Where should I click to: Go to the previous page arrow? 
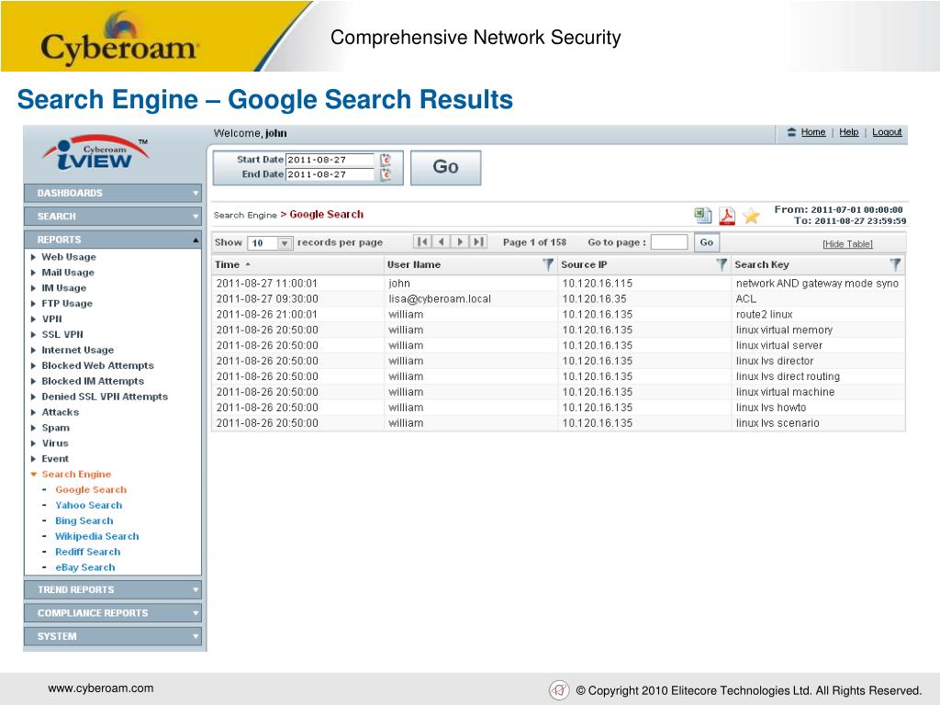pyautogui.click(x=441, y=241)
